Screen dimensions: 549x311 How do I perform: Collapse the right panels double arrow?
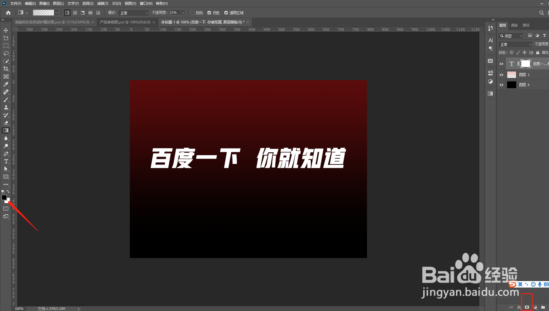493,20
